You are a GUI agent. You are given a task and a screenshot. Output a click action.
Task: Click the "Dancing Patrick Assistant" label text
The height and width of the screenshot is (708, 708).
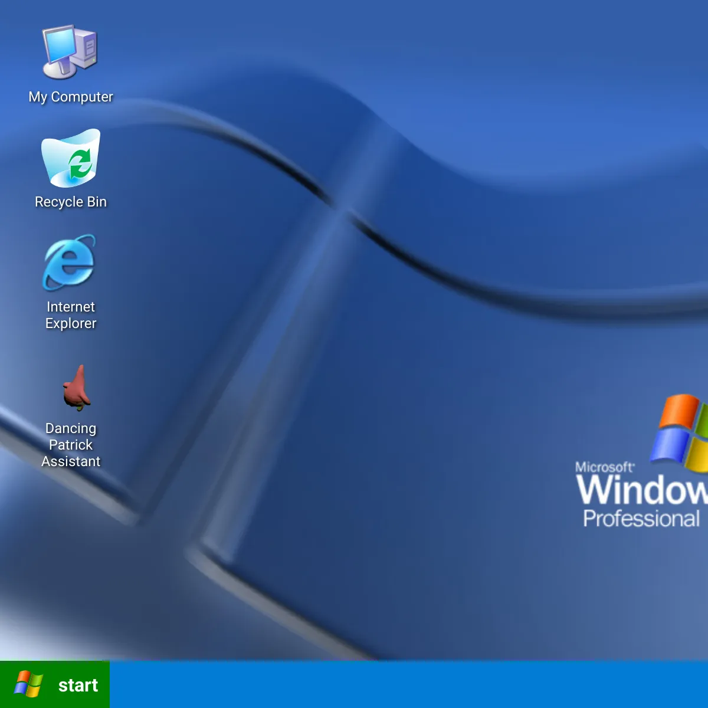71,445
